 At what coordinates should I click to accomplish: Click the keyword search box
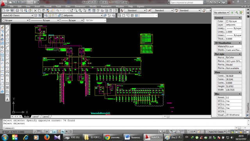186,2
